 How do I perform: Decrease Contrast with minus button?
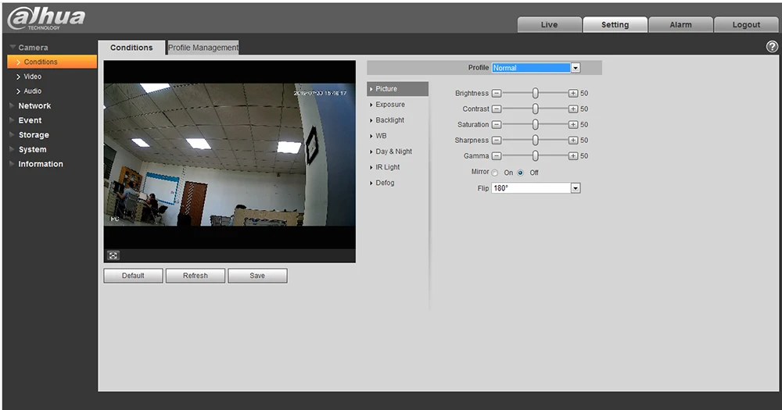497,109
